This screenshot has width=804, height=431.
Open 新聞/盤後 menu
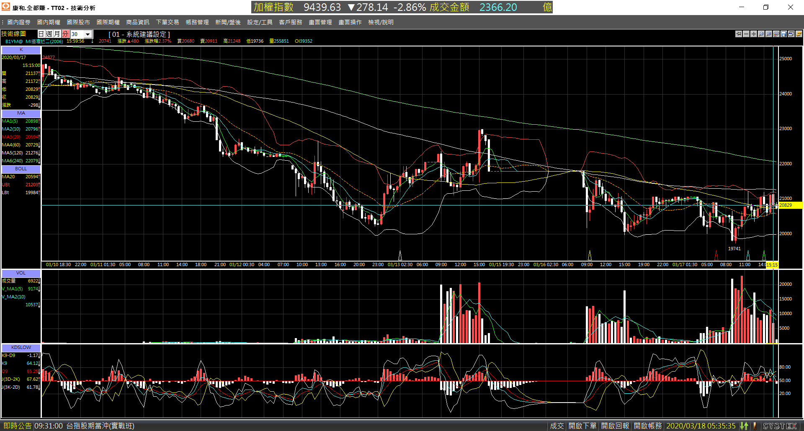click(228, 22)
